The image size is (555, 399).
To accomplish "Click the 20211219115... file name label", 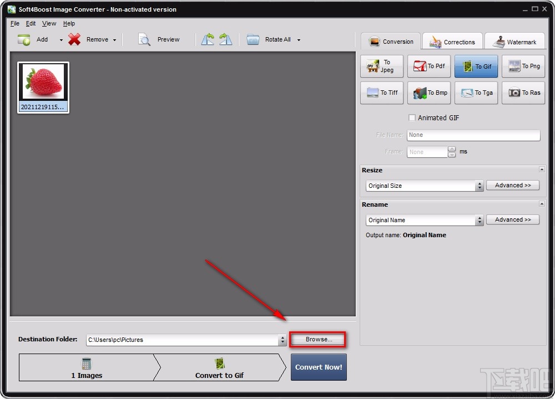I will click(x=43, y=107).
